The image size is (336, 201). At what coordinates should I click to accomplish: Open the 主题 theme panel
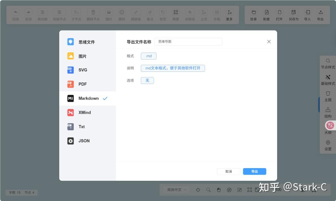tap(328, 96)
